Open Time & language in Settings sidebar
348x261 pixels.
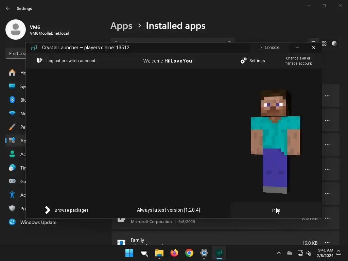click(16, 168)
